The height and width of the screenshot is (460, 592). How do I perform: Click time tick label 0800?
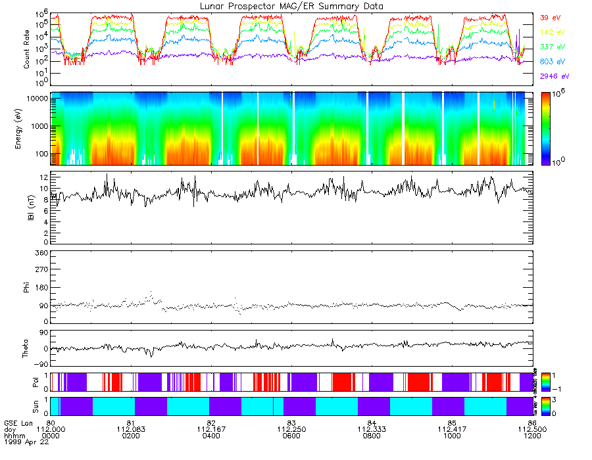point(372,436)
